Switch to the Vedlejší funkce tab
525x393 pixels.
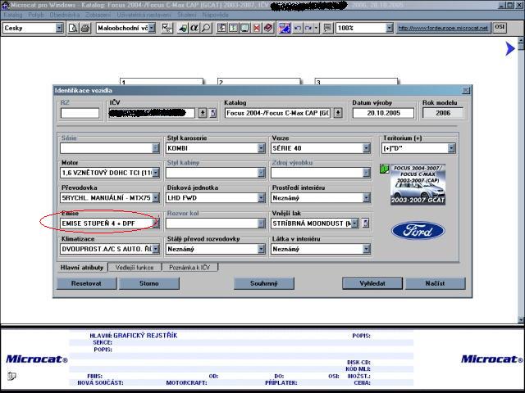[135, 267]
